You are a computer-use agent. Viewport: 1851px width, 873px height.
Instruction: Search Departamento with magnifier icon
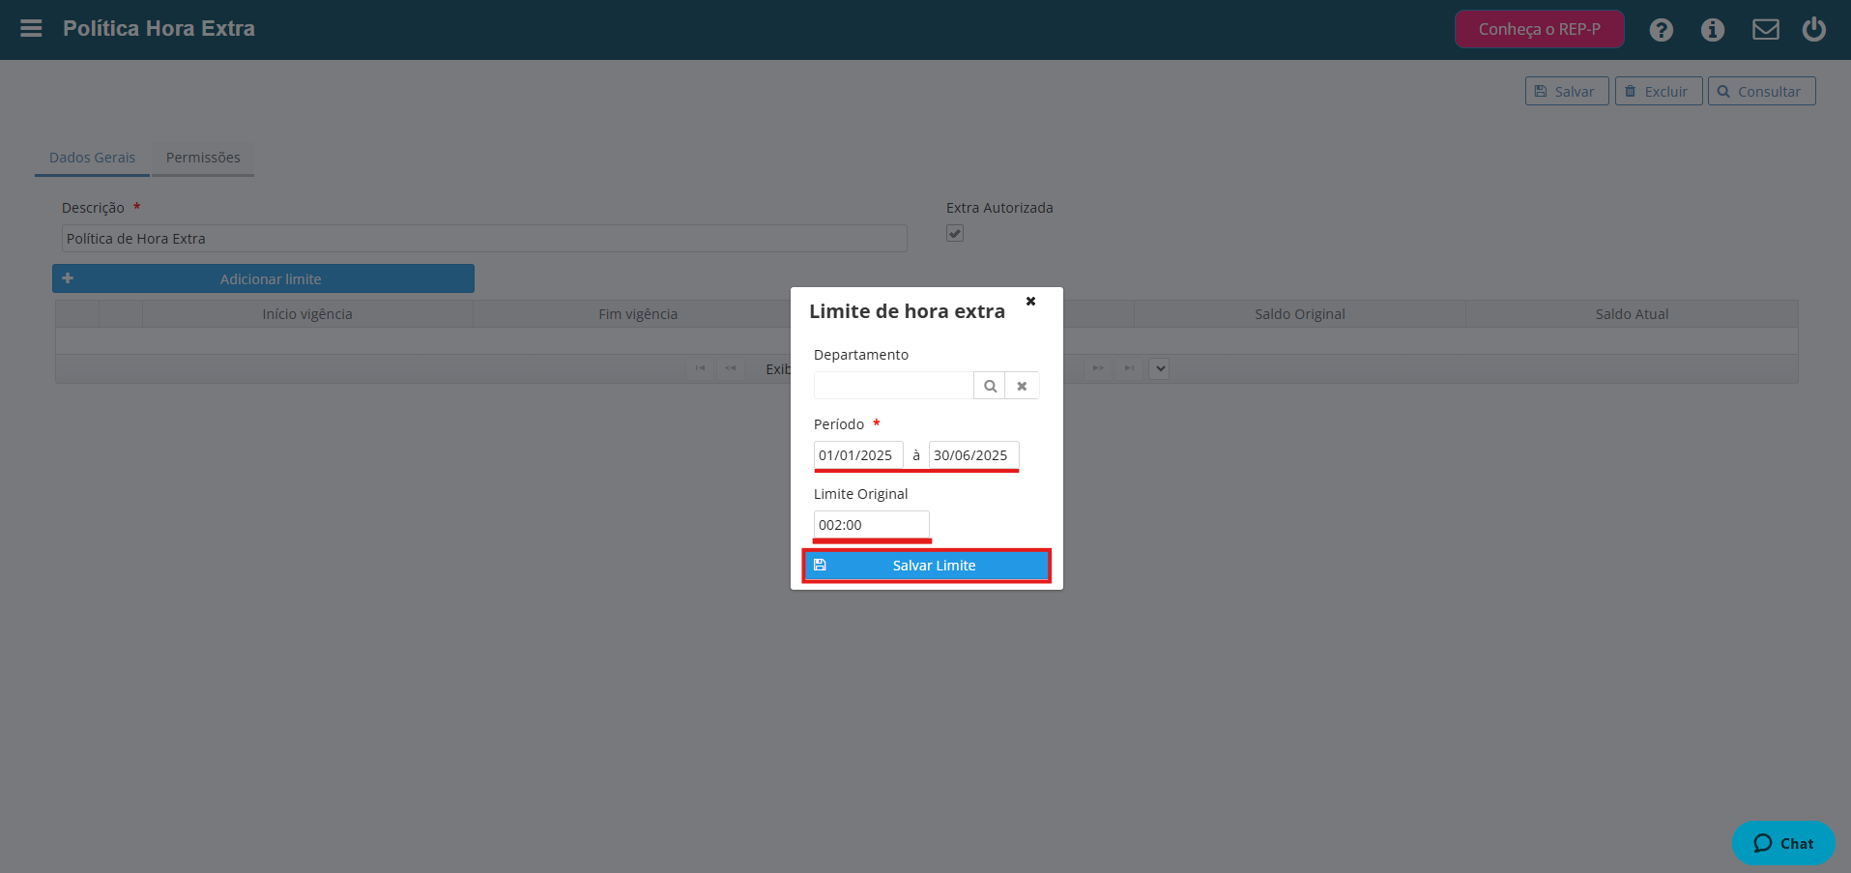[x=990, y=386]
